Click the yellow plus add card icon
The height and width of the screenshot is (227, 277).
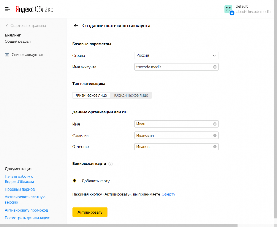pyautogui.click(x=75, y=181)
